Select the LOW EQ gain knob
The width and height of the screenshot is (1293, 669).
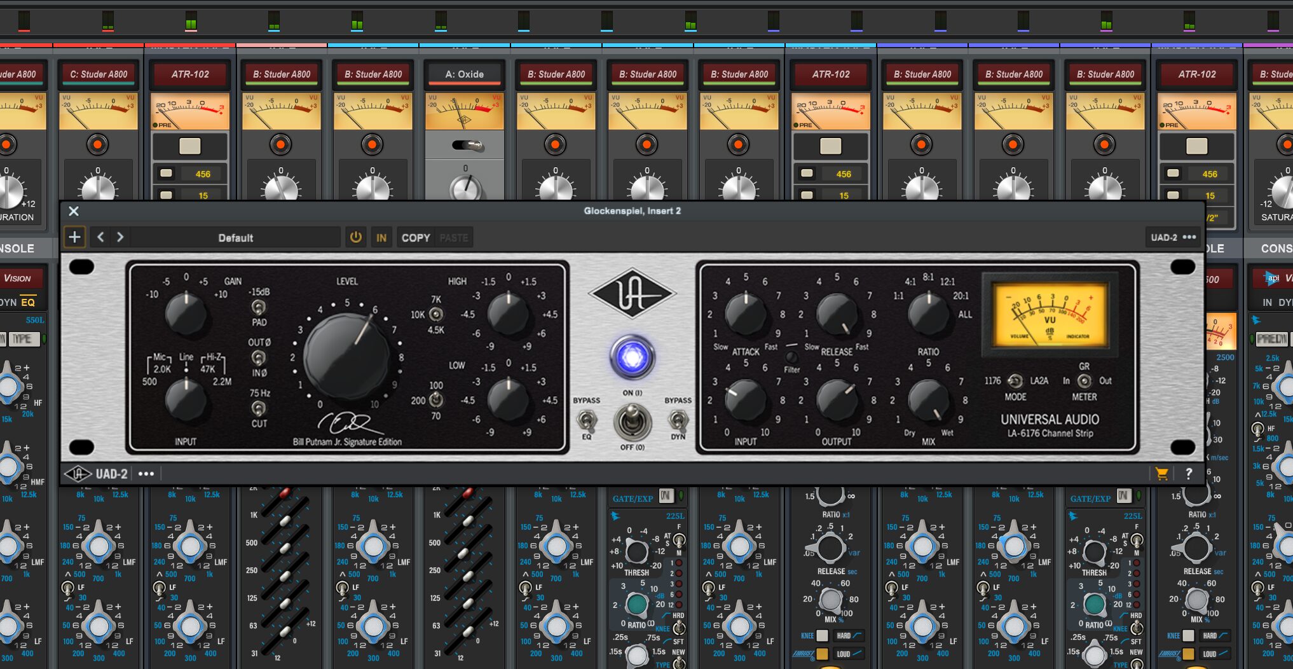tap(509, 399)
